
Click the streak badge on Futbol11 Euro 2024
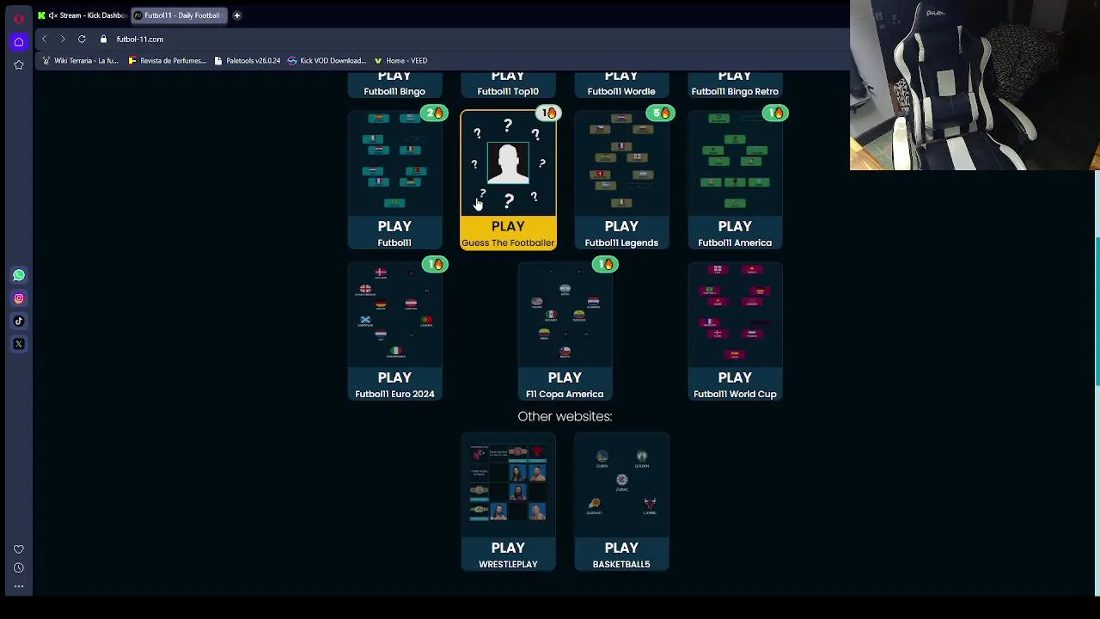[x=436, y=264]
